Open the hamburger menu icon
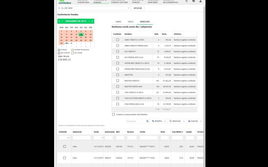The width and height of the screenshot is (268, 167). coord(186,1)
